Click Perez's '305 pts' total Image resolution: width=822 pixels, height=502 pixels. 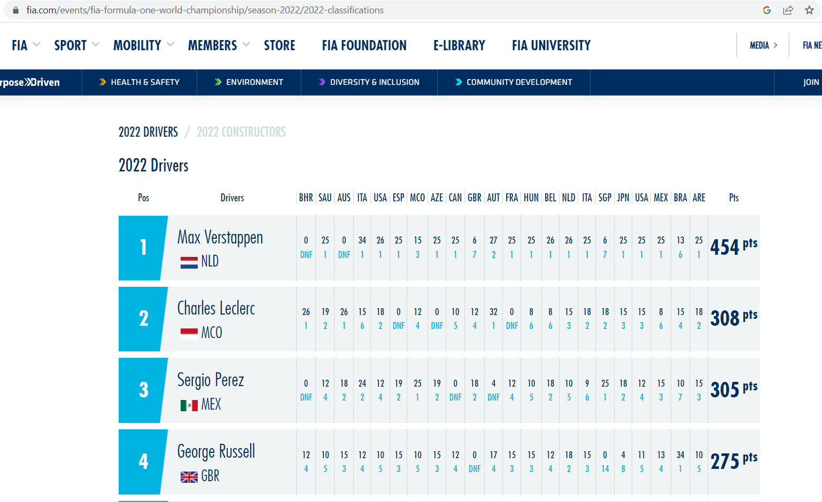pos(734,389)
